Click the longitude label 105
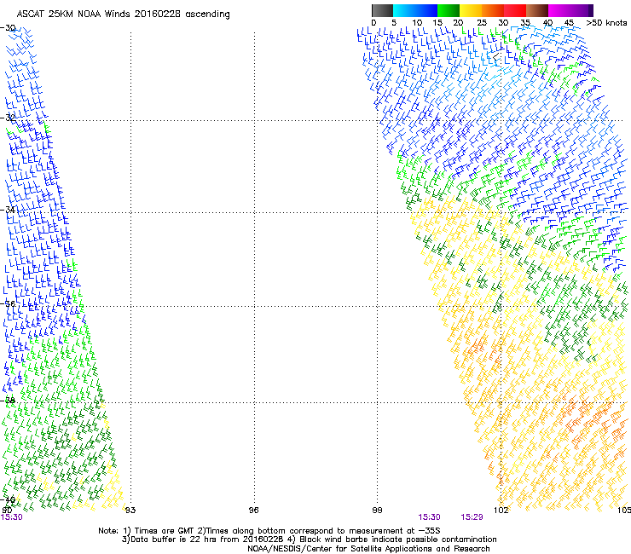The image size is (631, 554). (624, 511)
